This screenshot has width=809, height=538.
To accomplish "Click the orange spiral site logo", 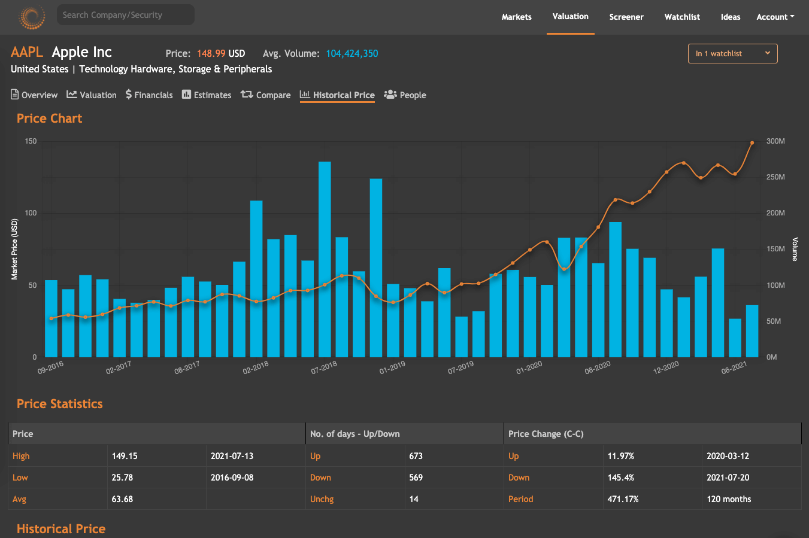I will tap(32, 17).
